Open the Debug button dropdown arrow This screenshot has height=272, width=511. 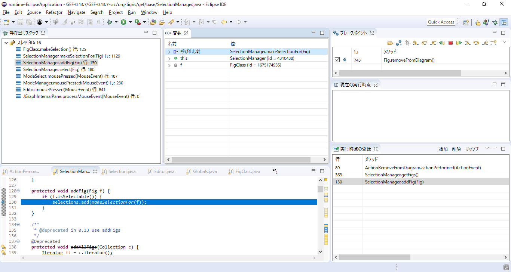(116, 22)
